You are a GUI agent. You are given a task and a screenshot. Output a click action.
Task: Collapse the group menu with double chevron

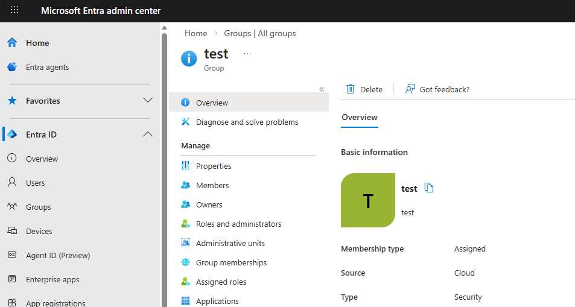pos(322,89)
